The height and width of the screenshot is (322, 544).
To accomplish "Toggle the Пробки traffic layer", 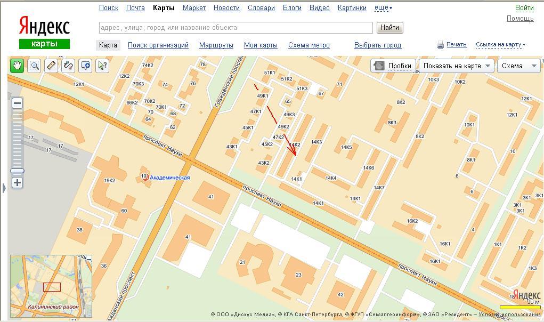I will (x=393, y=66).
